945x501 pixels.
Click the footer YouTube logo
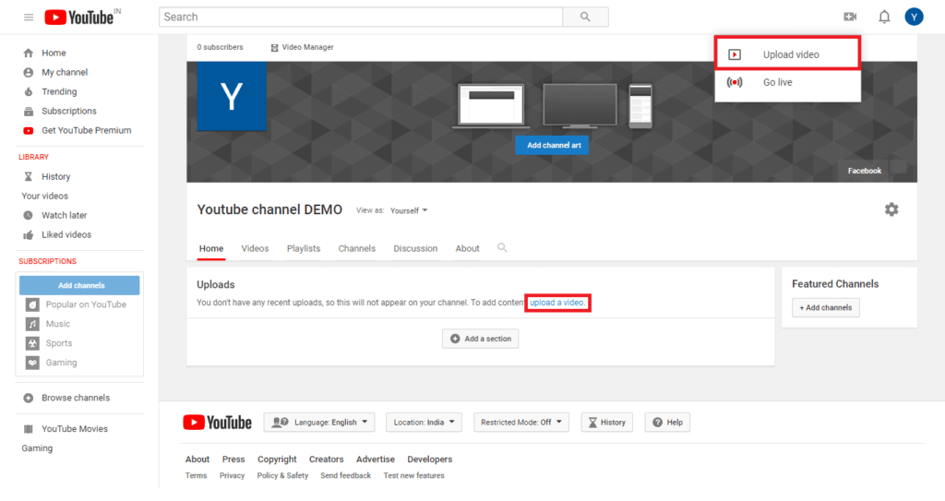[x=217, y=422]
